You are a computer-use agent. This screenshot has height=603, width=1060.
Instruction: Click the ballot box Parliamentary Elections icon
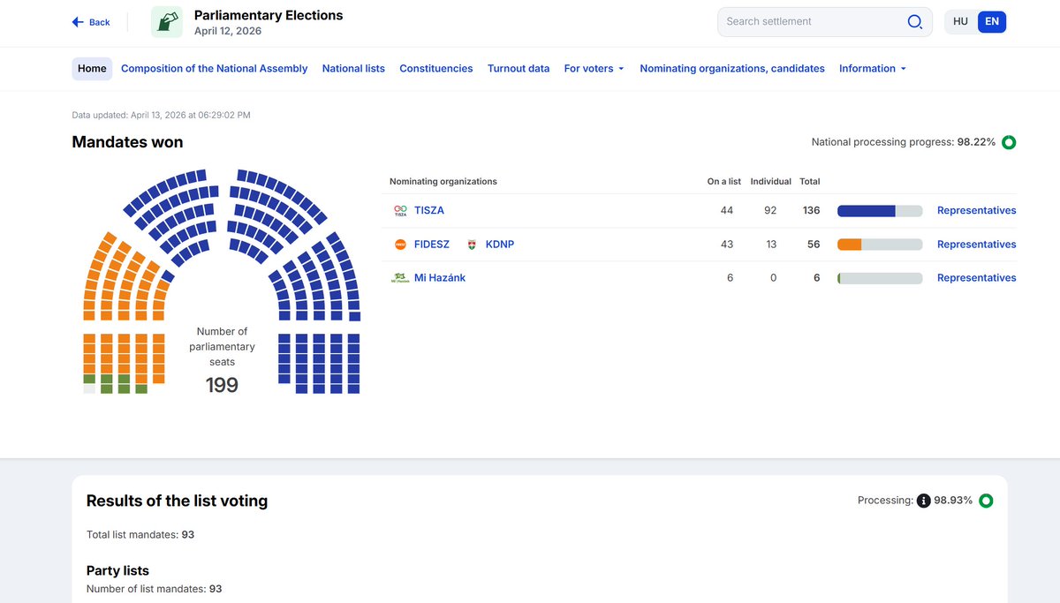coord(167,22)
